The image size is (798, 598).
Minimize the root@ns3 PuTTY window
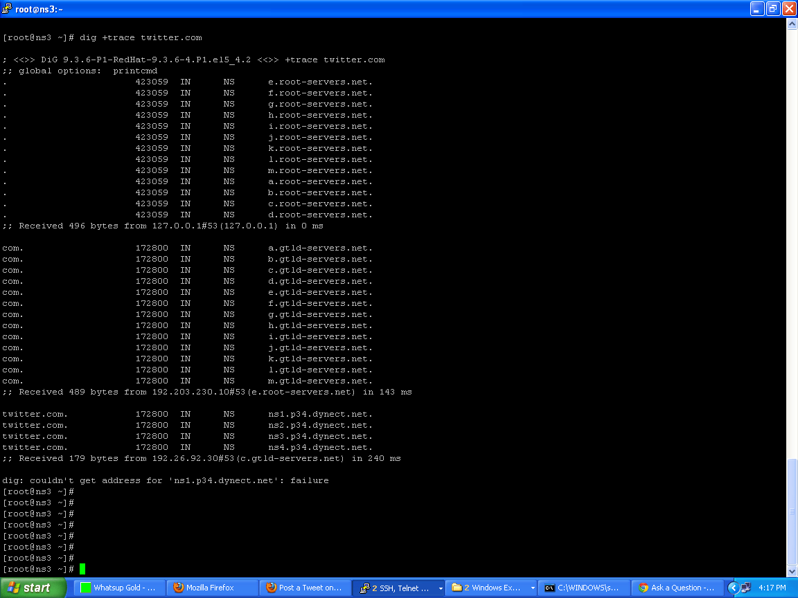coord(756,8)
